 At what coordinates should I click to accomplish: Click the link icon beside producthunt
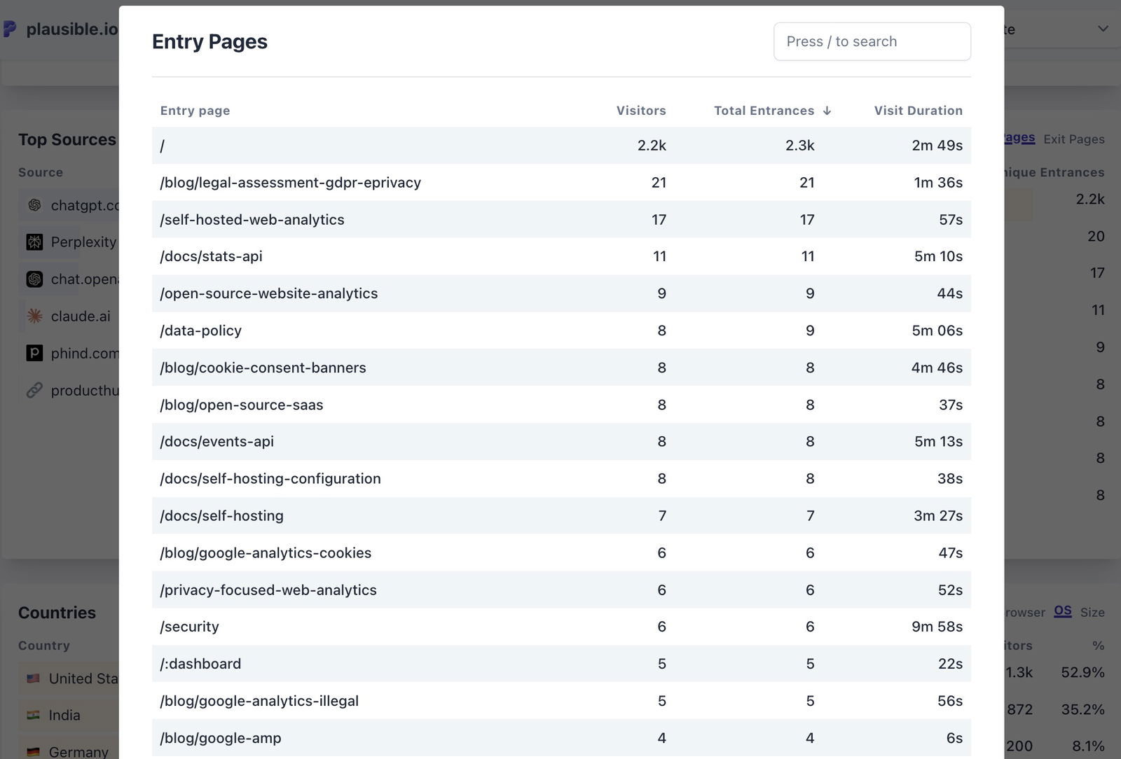34,390
